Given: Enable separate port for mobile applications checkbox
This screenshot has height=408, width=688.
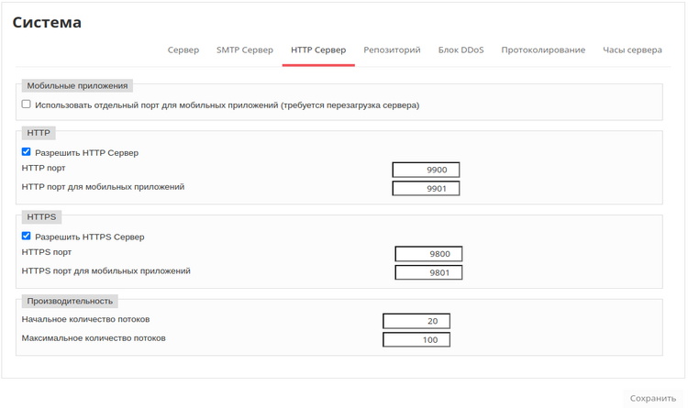Looking at the screenshot, I should [27, 105].
